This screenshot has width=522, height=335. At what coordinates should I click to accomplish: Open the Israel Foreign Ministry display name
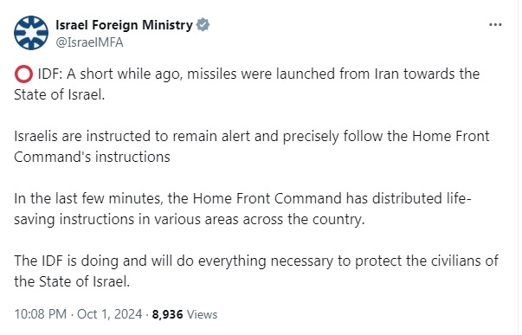point(124,25)
